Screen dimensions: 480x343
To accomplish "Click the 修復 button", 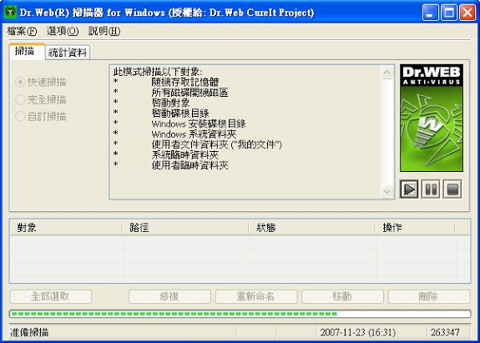I will pos(169,296).
